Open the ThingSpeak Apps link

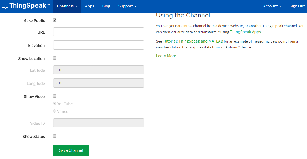click(245, 32)
